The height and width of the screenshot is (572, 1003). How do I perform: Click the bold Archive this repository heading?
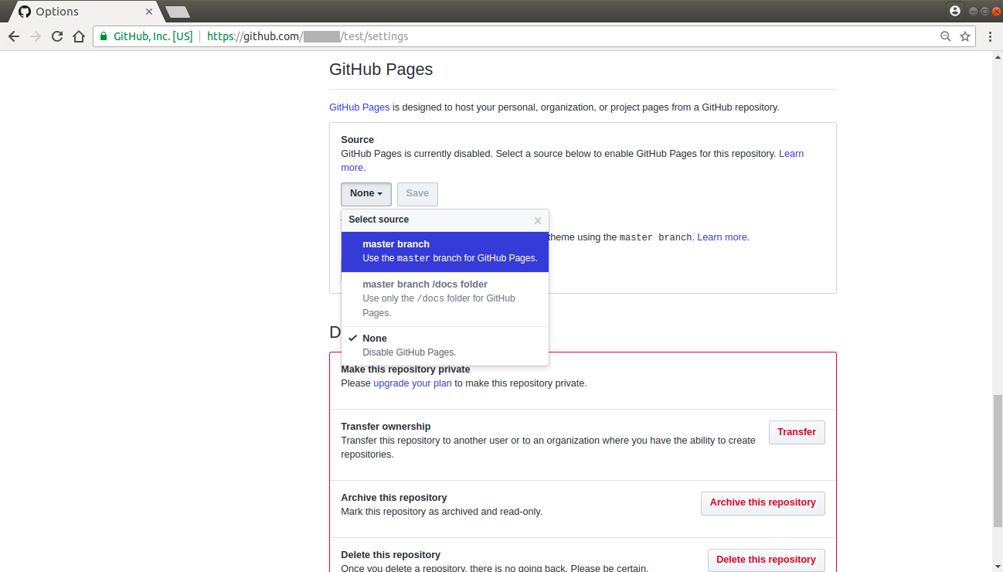[394, 498]
